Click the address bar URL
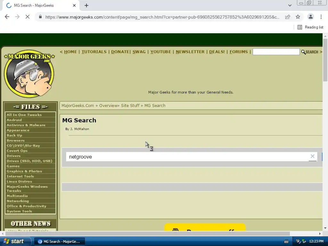The width and height of the screenshot is (328, 246). pyautogui.click(x=162, y=17)
